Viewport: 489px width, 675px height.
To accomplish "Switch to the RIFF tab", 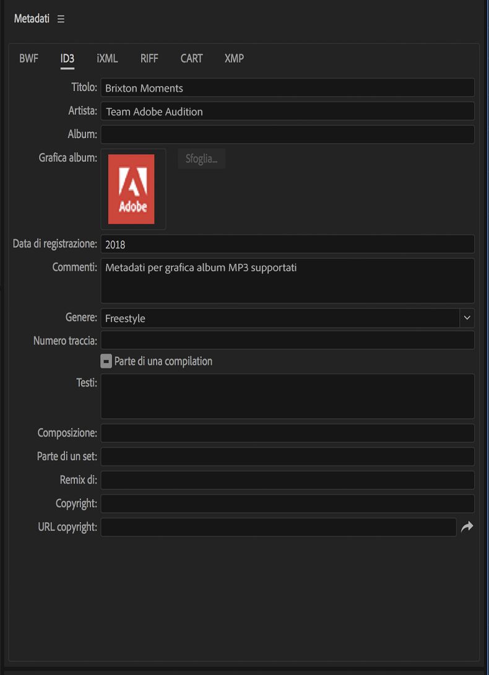I will [149, 59].
